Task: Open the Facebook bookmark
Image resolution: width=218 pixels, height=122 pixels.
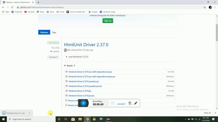Action: 17,12
